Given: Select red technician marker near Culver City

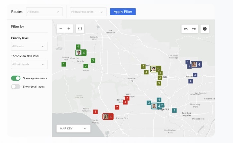Looking at the screenshot, I should (108, 116).
